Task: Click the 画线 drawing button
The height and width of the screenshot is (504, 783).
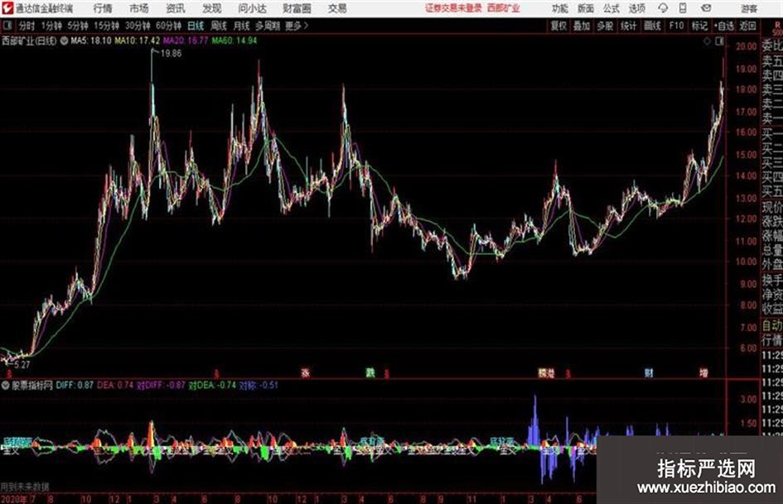Action: [652, 26]
